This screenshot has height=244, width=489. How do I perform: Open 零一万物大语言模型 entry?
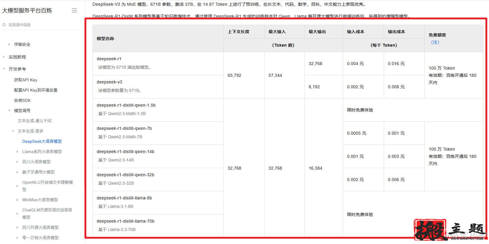point(40,238)
